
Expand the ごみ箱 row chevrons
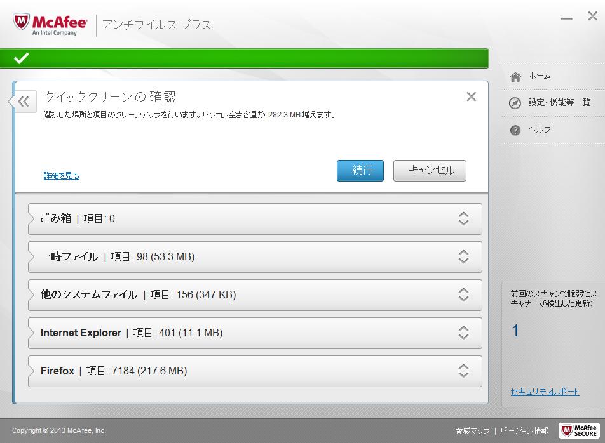[x=463, y=218]
